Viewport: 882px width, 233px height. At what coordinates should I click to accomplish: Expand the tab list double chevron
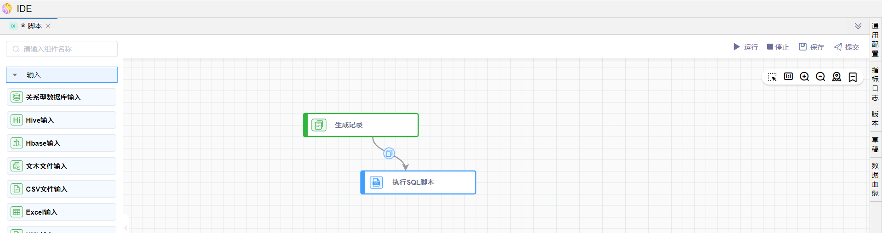(858, 26)
